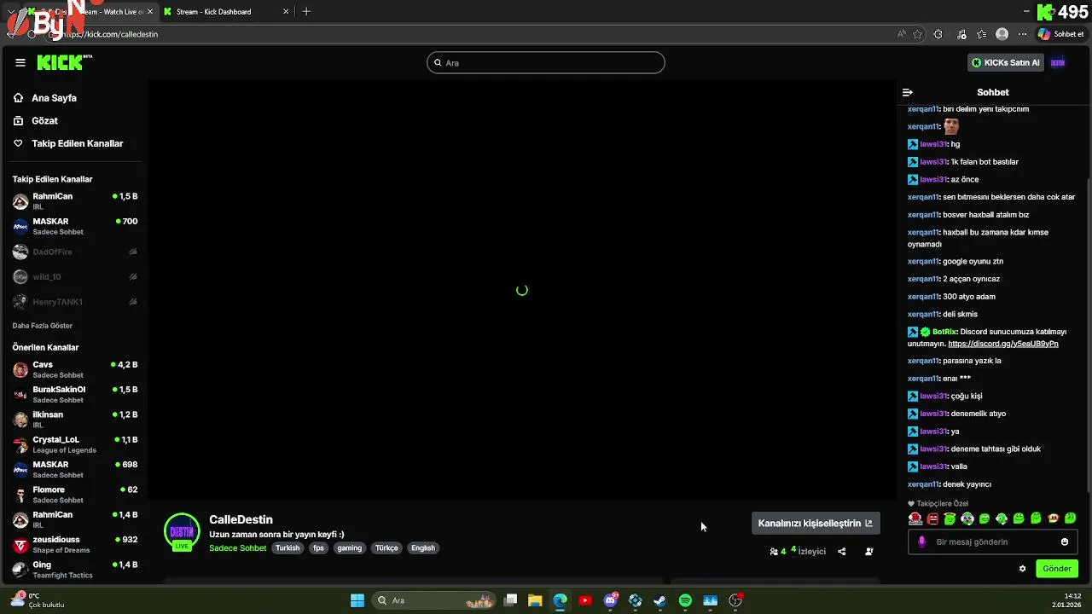
Task: Click the favorite star icon in address bar
Action: (918, 34)
